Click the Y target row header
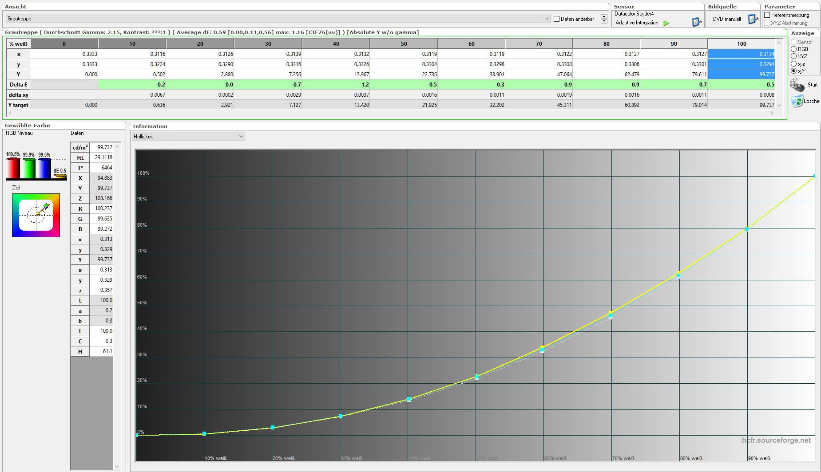 tap(19, 105)
